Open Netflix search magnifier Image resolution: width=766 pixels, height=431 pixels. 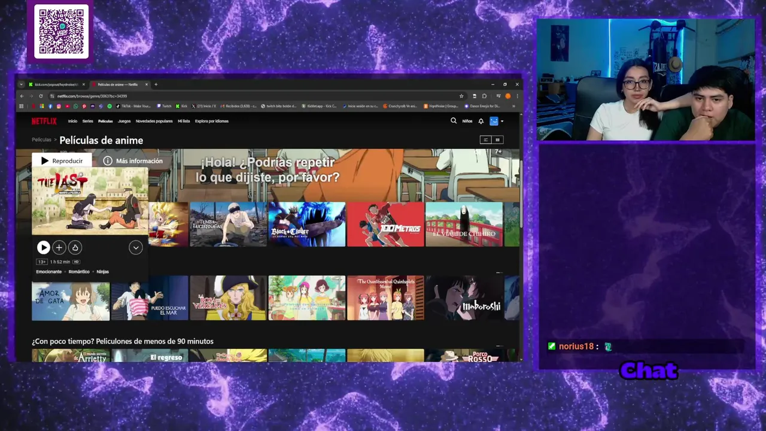click(454, 121)
